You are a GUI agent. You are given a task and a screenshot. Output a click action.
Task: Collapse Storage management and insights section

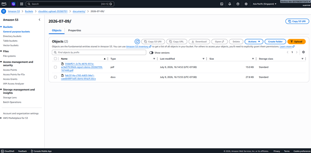pyautogui.click(x=1, y=90)
